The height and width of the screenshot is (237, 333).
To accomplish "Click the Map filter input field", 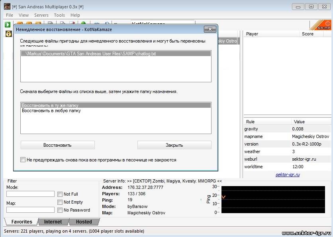I will coord(30,210).
